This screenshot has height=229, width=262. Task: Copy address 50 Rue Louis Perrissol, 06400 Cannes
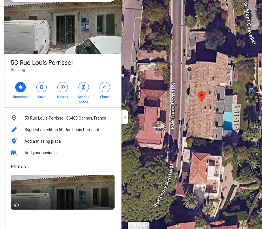[65, 118]
